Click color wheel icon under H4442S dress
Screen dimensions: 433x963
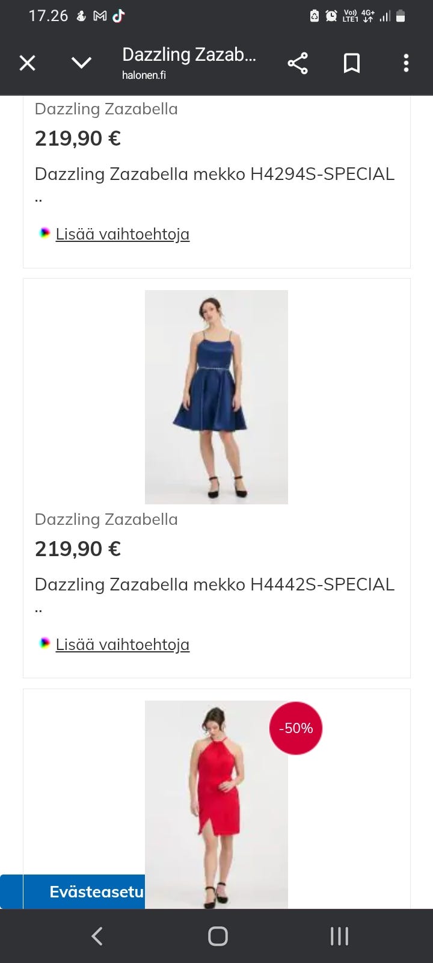click(x=45, y=643)
